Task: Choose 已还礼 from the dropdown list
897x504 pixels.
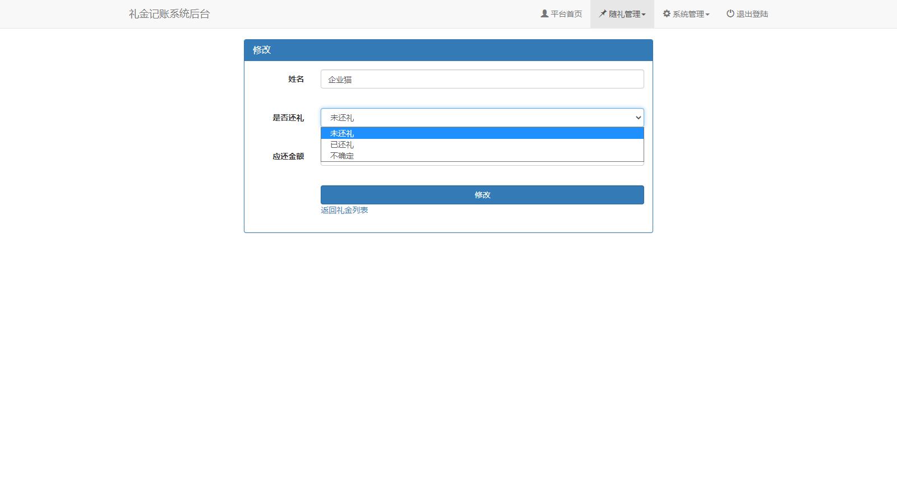Action: point(342,144)
